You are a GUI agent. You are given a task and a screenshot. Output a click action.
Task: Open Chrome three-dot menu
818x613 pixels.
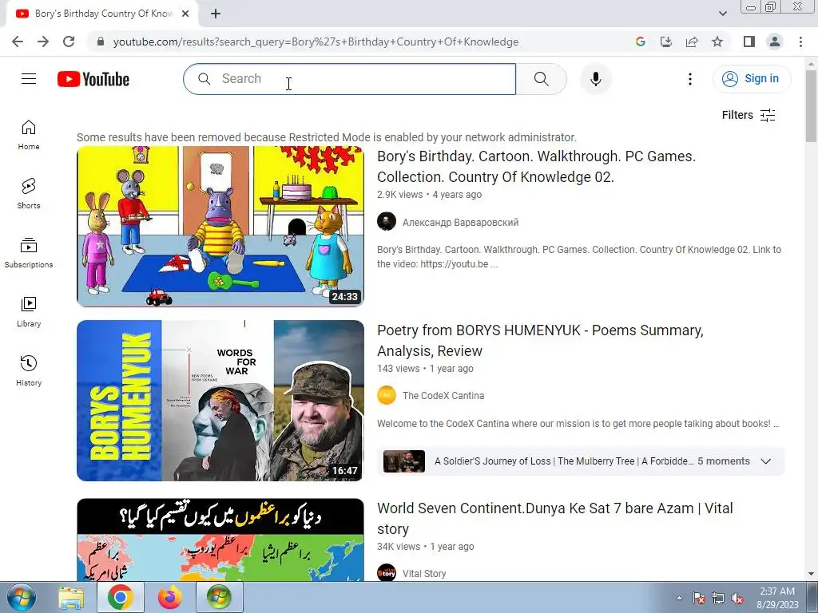pos(800,42)
